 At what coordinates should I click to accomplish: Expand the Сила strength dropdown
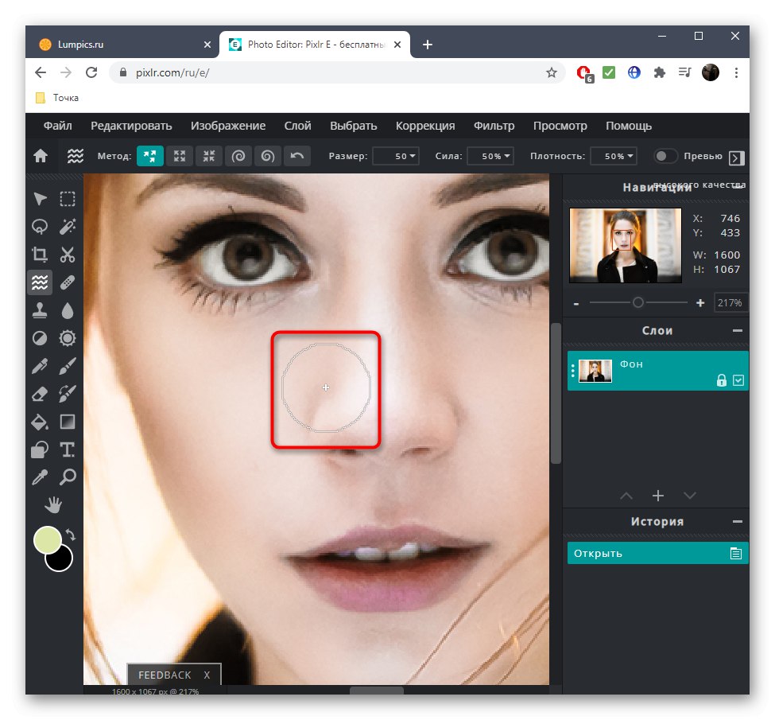click(490, 156)
